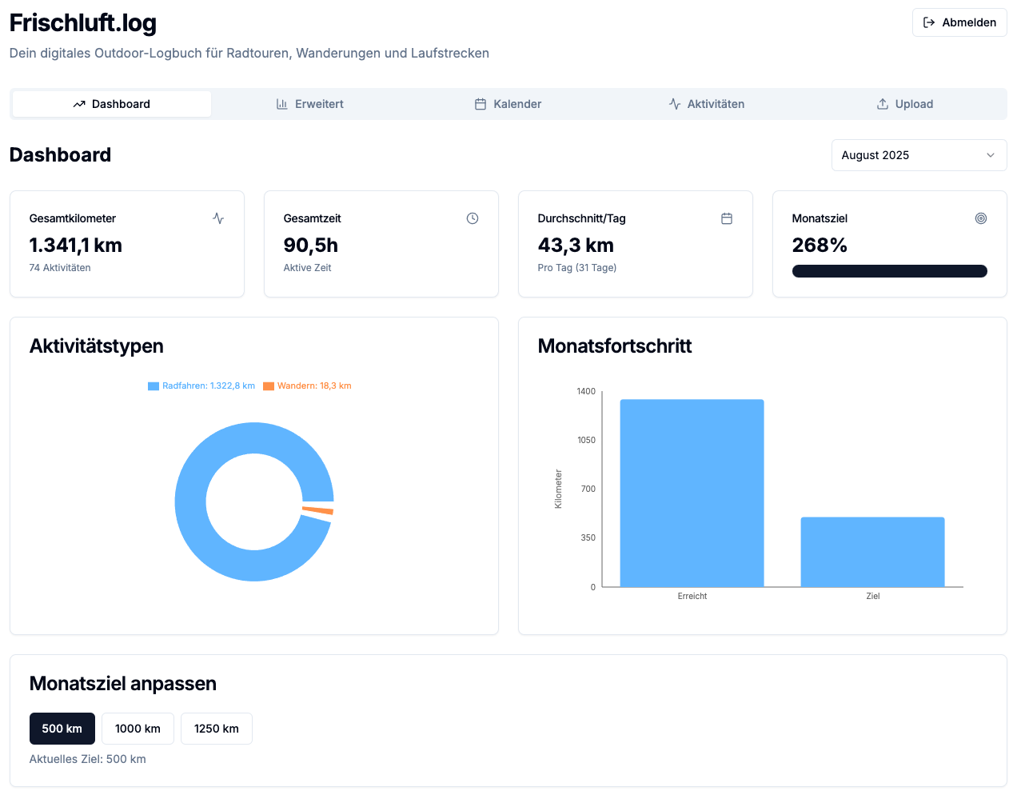Click the target icon in Monatsziel card
1017x795 pixels.
pos(981,218)
